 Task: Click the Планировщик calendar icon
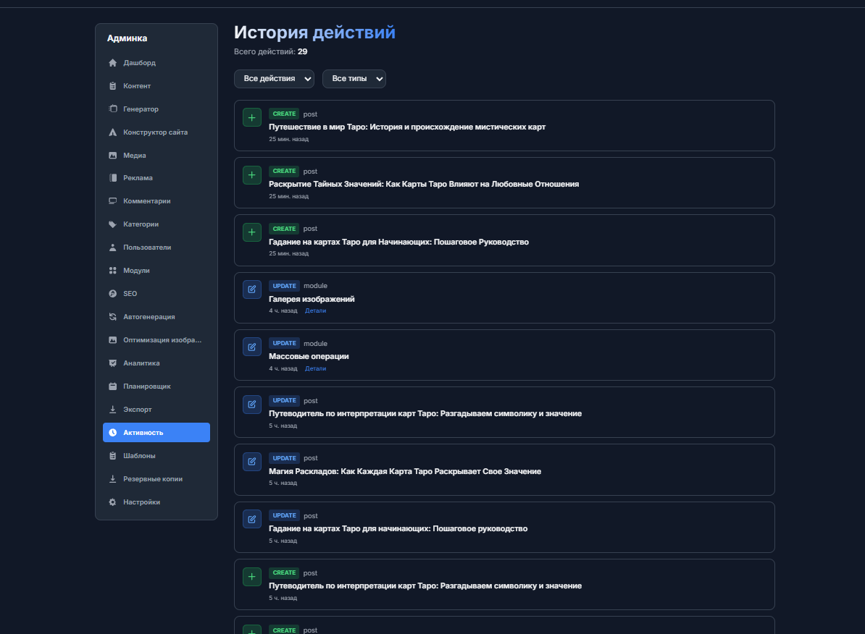pos(112,386)
